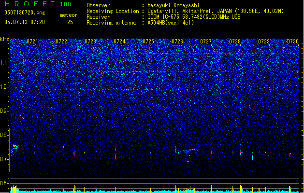Viewport: 304px width, 193px height.
Task: Click the Receiving antenna label
Action: (111, 23)
